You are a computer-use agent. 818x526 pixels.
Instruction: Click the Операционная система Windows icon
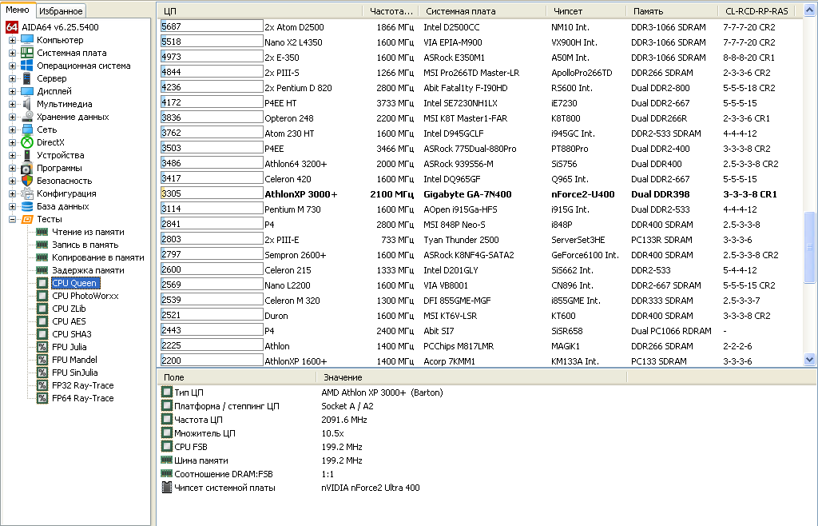(27, 66)
